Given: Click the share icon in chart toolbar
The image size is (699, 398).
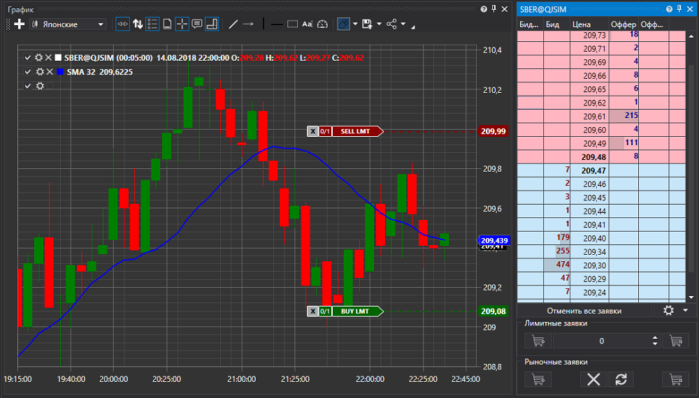Looking at the screenshot, I should click(x=391, y=24).
